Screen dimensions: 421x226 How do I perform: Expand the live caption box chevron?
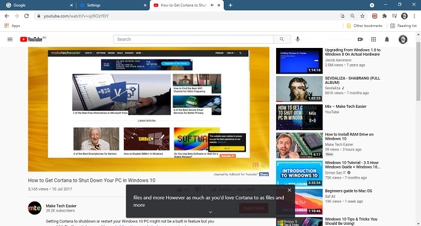click(210, 212)
